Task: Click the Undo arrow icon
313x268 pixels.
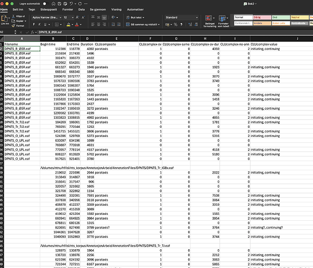Action: [x=72, y=4]
